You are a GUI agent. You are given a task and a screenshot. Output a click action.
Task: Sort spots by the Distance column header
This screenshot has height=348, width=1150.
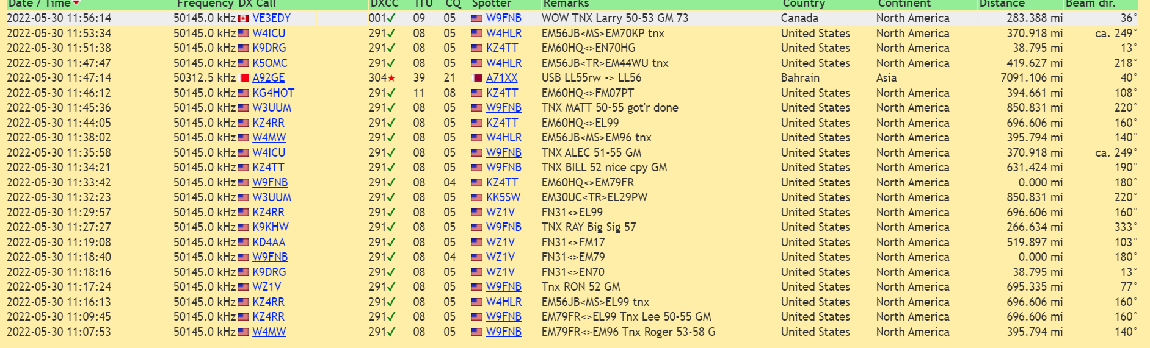coord(1002,4)
